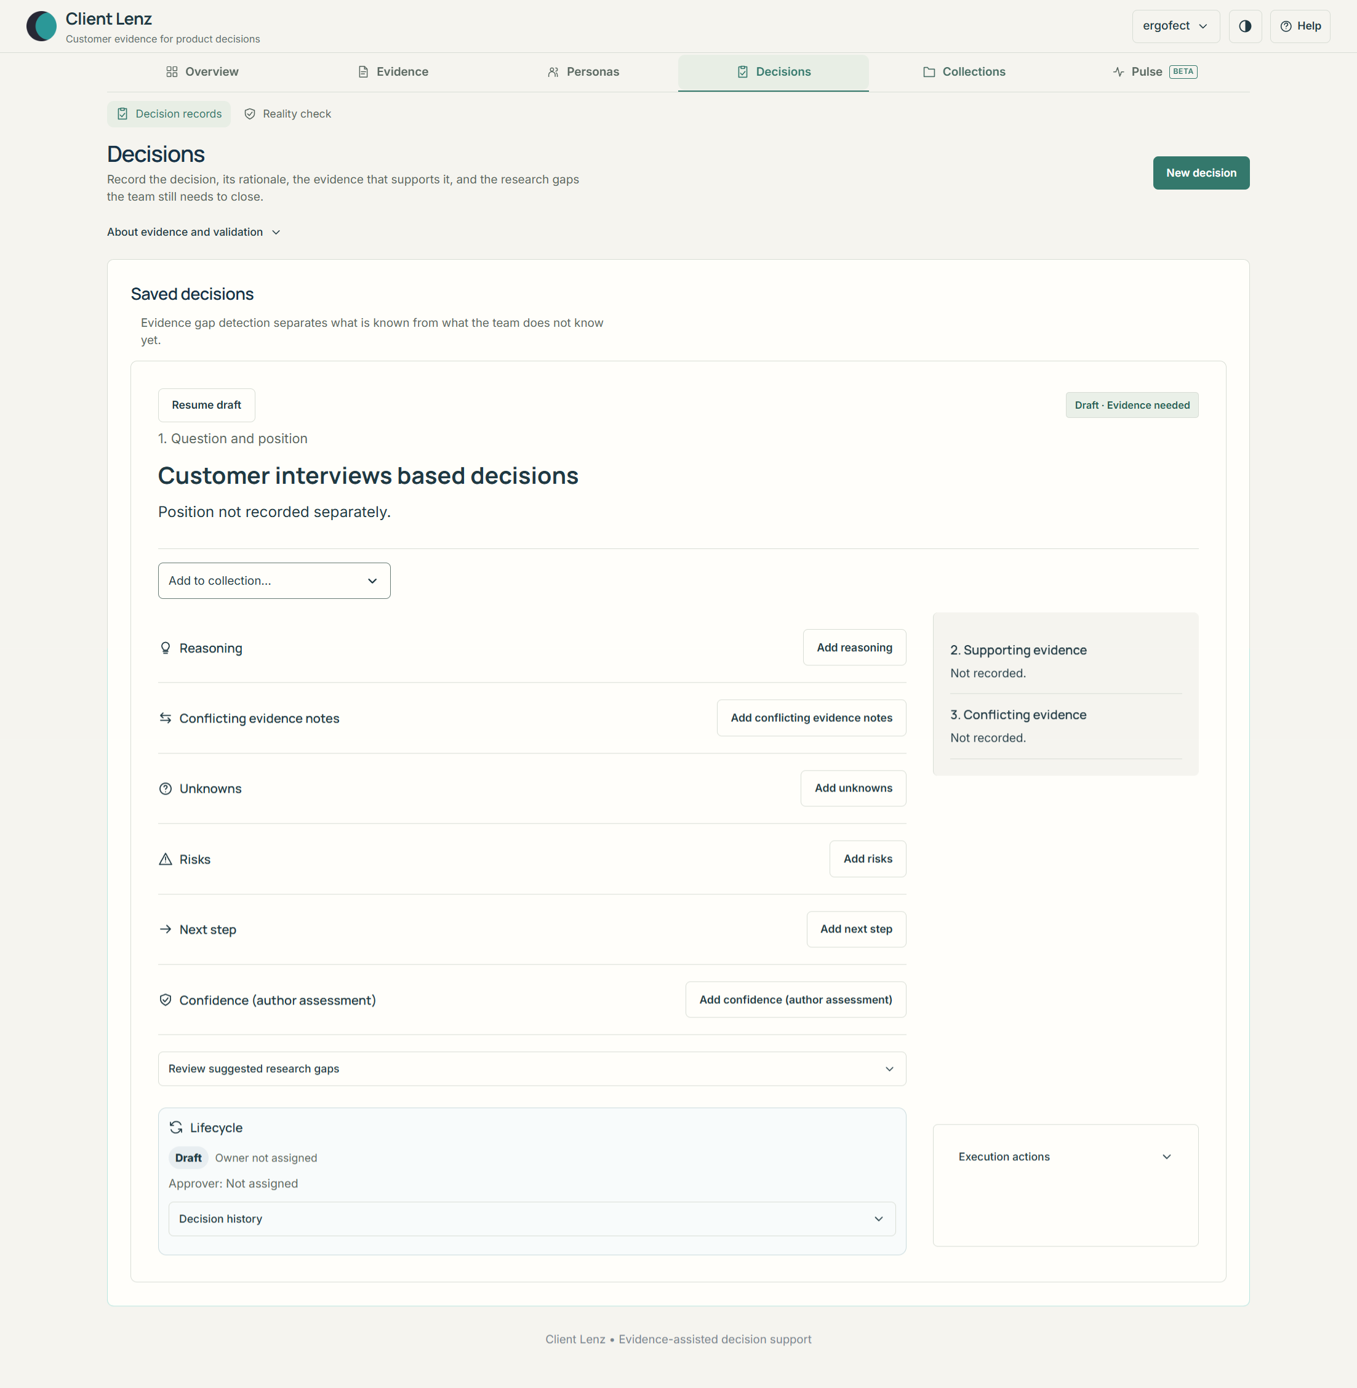Click the Overview grid icon
This screenshot has height=1388, width=1357.
[x=172, y=72]
